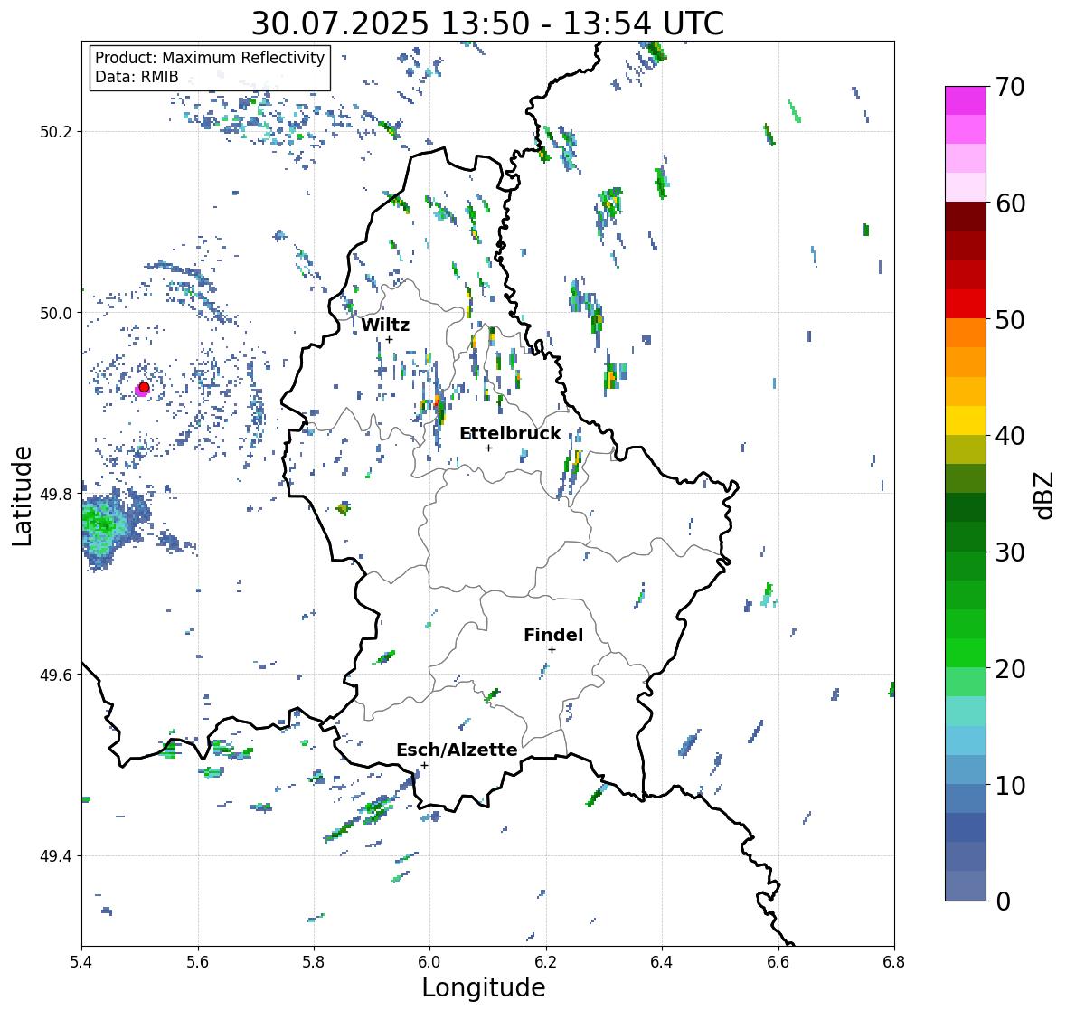
Task: Click the 60 tick on colorbar
Action: (x=1010, y=203)
